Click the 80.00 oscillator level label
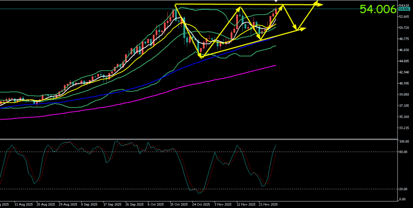 403,152
